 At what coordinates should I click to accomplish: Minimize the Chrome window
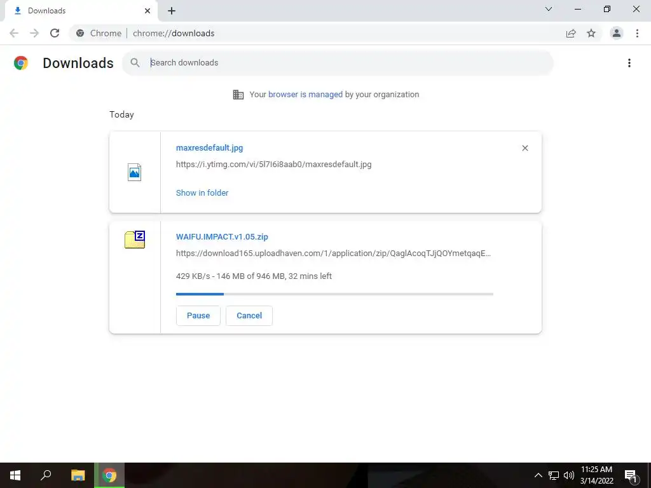coord(577,9)
